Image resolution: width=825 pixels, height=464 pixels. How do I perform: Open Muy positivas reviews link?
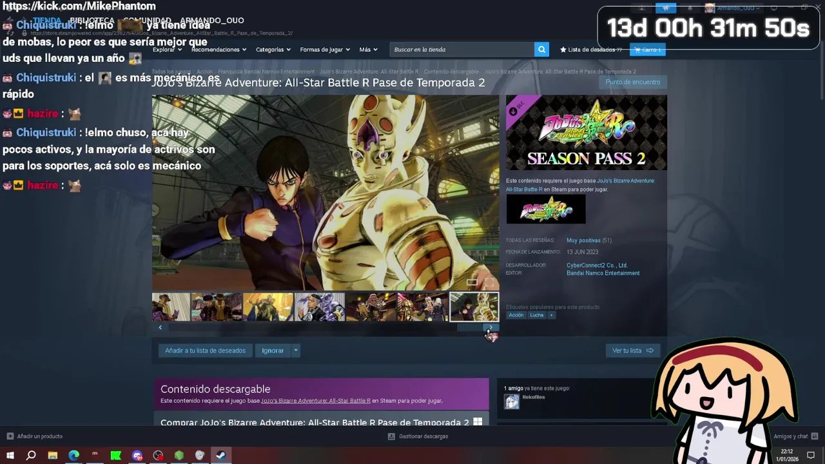pos(583,240)
